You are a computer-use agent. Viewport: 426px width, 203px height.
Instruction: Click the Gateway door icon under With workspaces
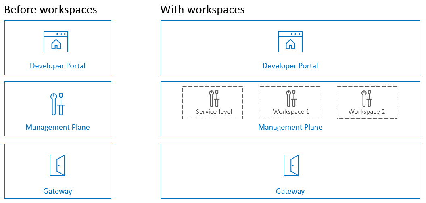point(291,165)
